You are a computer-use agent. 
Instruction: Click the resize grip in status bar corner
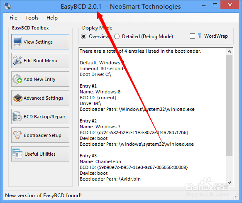pyautogui.click(x=236, y=196)
